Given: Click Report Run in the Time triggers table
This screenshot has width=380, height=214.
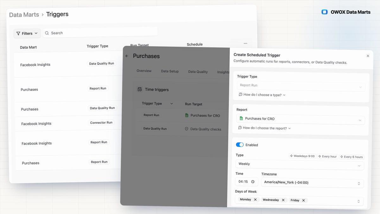Looking at the screenshot, I should click(x=151, y=115).
